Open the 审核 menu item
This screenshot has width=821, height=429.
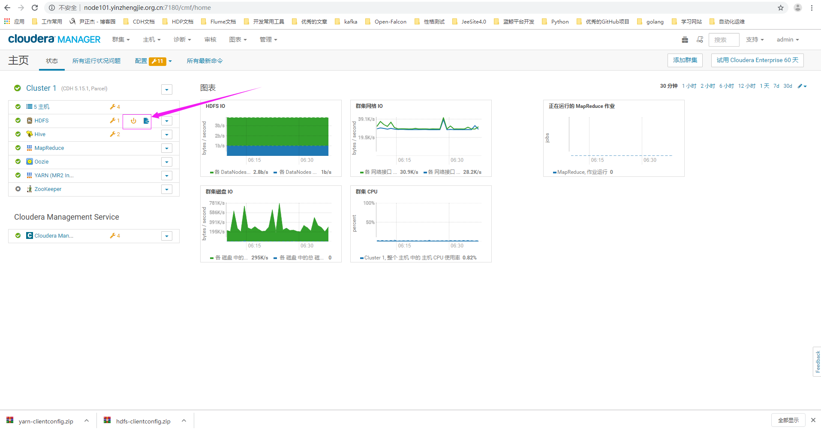(210, 40)
